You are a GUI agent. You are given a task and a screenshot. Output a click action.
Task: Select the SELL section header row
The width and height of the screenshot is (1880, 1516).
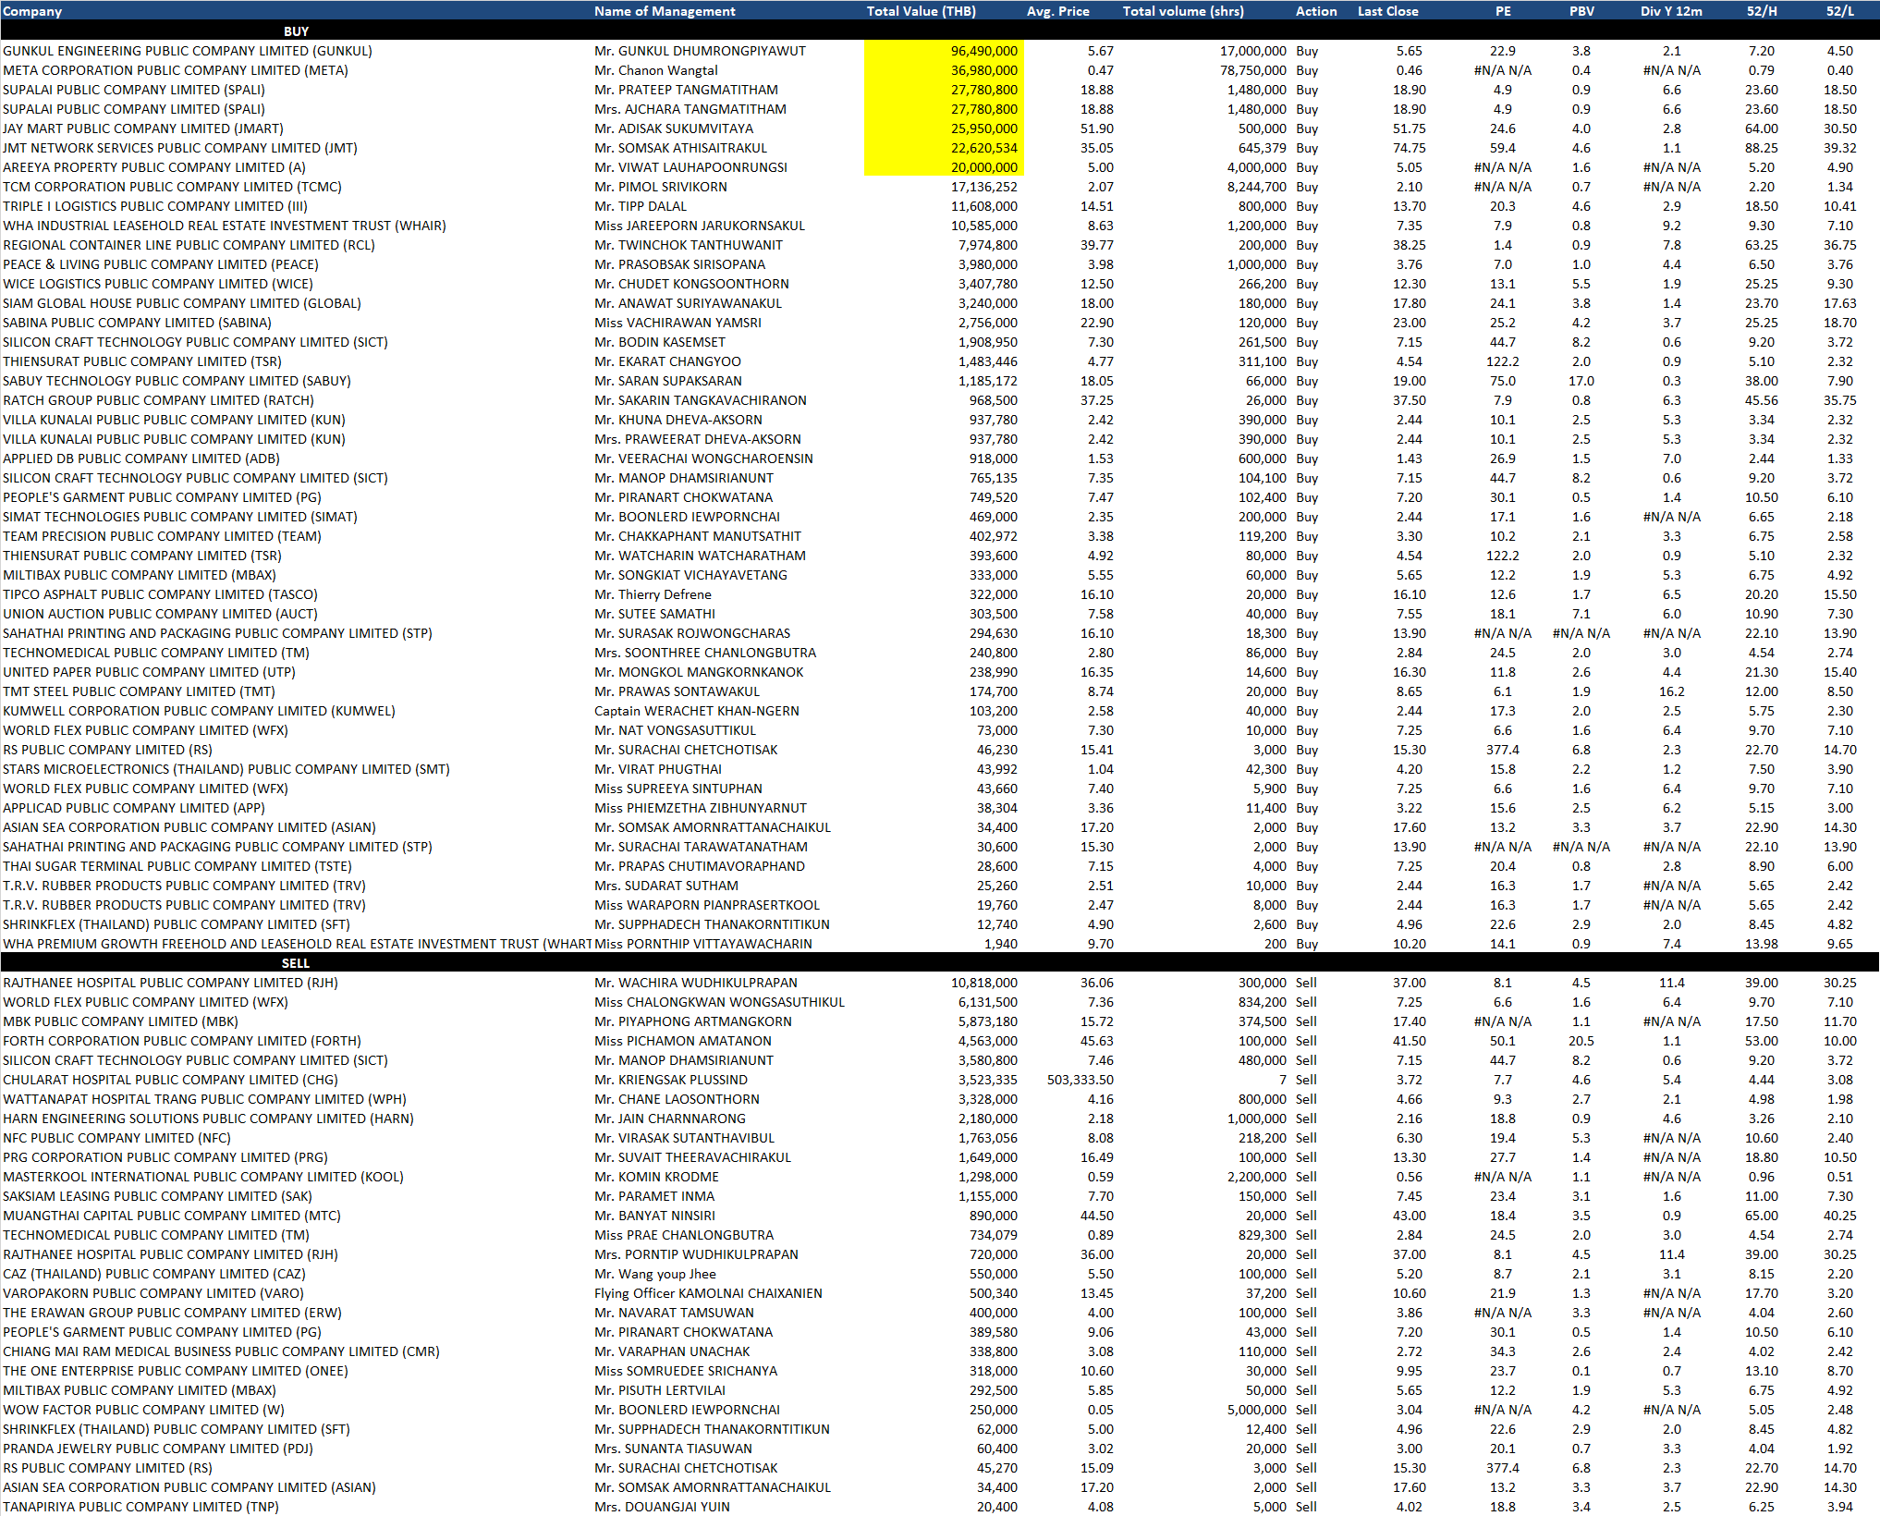pyautogui.click(x=296, y=963)
